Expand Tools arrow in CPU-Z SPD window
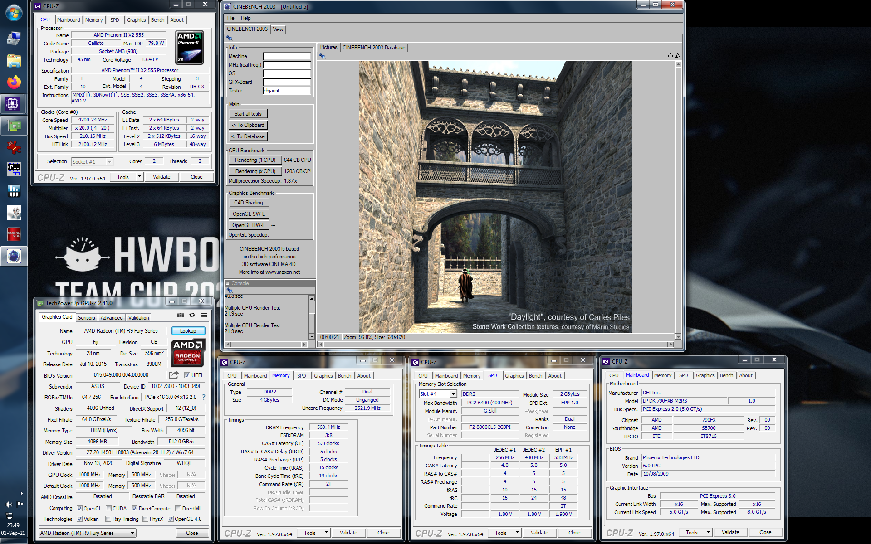This screenshot has height=544, width=871. click(x=517, y=533)
